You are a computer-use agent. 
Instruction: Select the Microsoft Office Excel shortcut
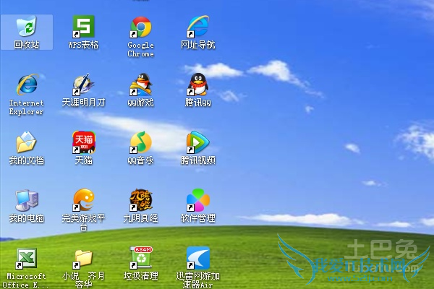pyautogui.click(x=27, y=258)
